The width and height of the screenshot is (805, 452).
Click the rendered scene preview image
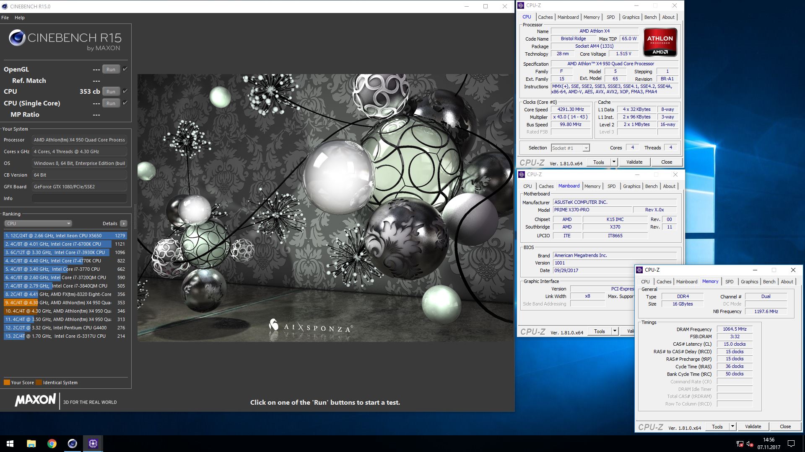pos(325,208)
